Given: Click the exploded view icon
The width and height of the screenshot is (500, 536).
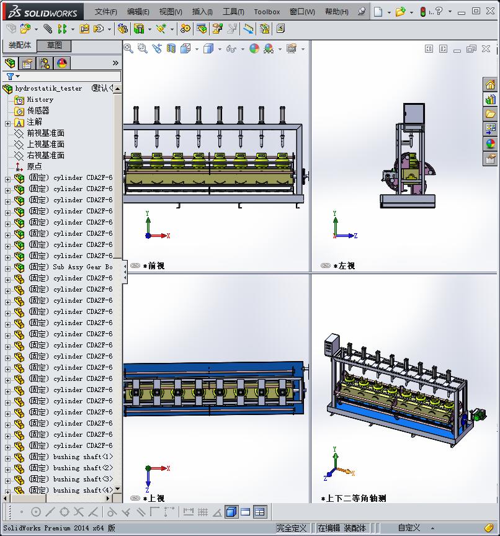Looking at the screenshot, I should 217,29.
